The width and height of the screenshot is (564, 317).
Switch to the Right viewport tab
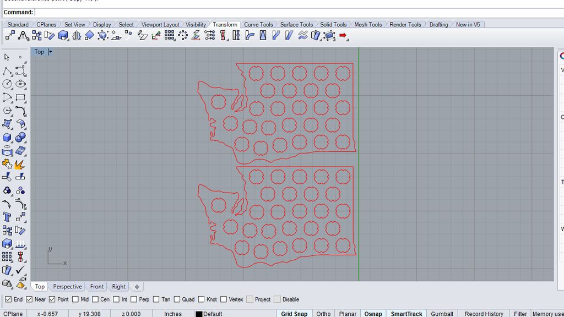119,286
